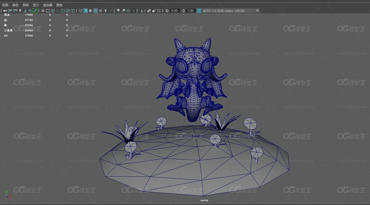
Task: Toggle the Depth of Field icon
Action: 133,11
